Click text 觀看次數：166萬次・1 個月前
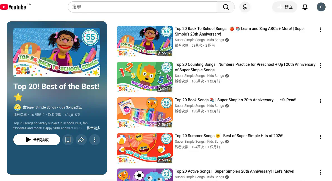This screenshot has height=181, width=332. (x=197, y=81)
